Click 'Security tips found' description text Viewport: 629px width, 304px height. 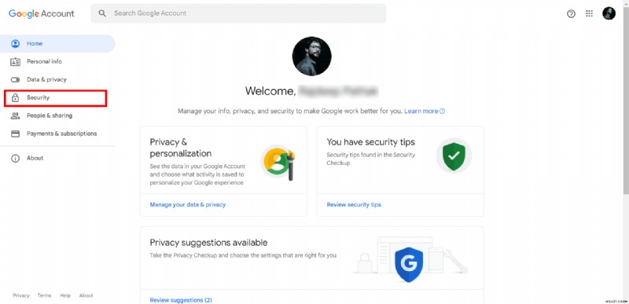(x=370, y=159)
